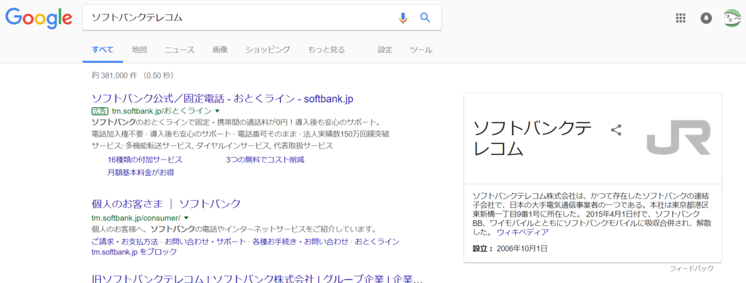Open the ショッピング tab

[x=268, y=49]
